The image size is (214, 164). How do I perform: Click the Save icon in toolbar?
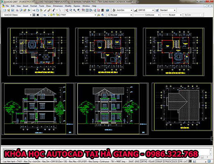tap(12, 10)
